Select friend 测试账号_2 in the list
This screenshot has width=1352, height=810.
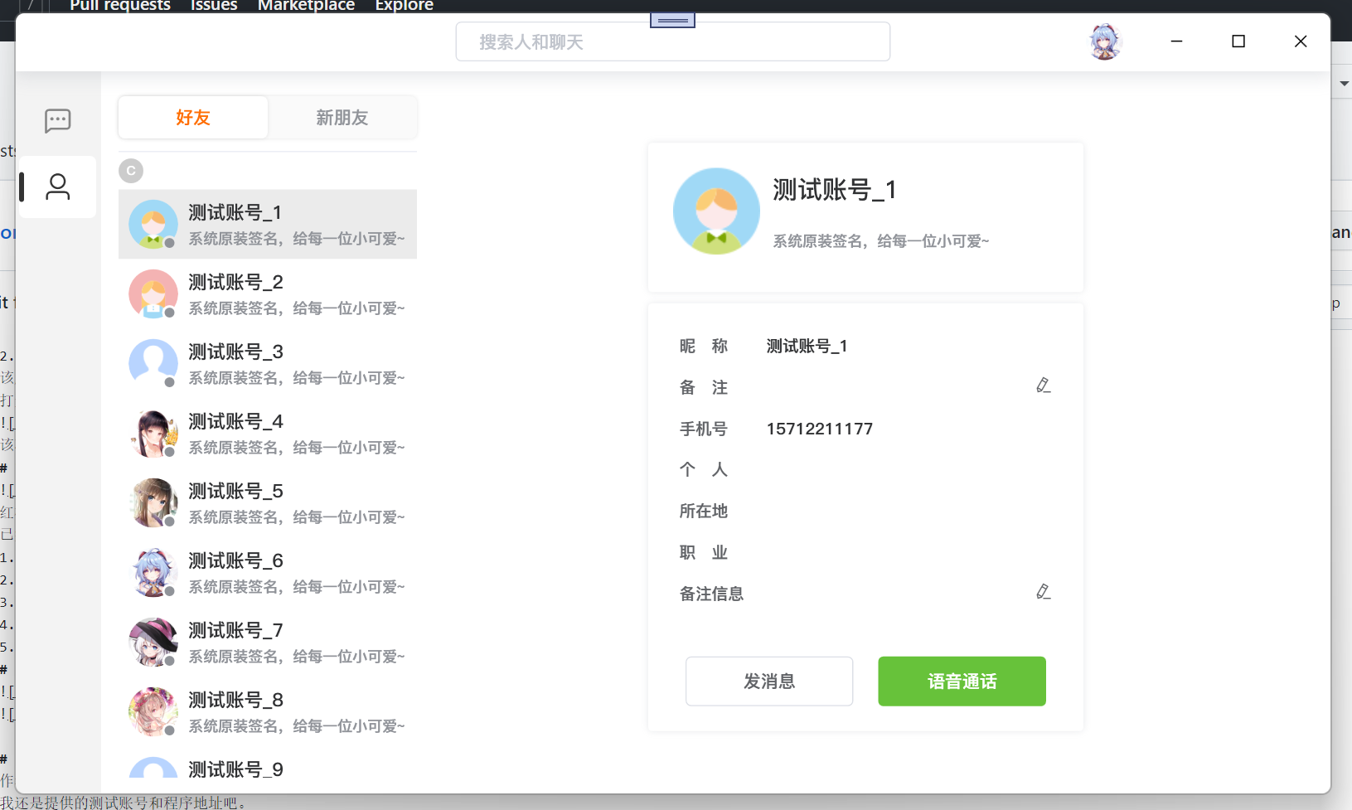pos(268,294)
